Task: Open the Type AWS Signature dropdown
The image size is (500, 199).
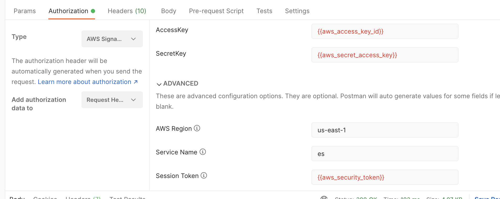Action: click(112, 39)
